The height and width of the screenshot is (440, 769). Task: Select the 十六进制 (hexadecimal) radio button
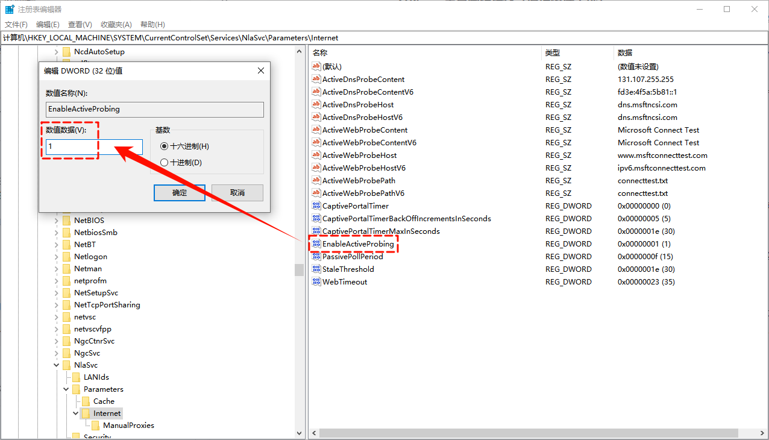click(165, 146)
